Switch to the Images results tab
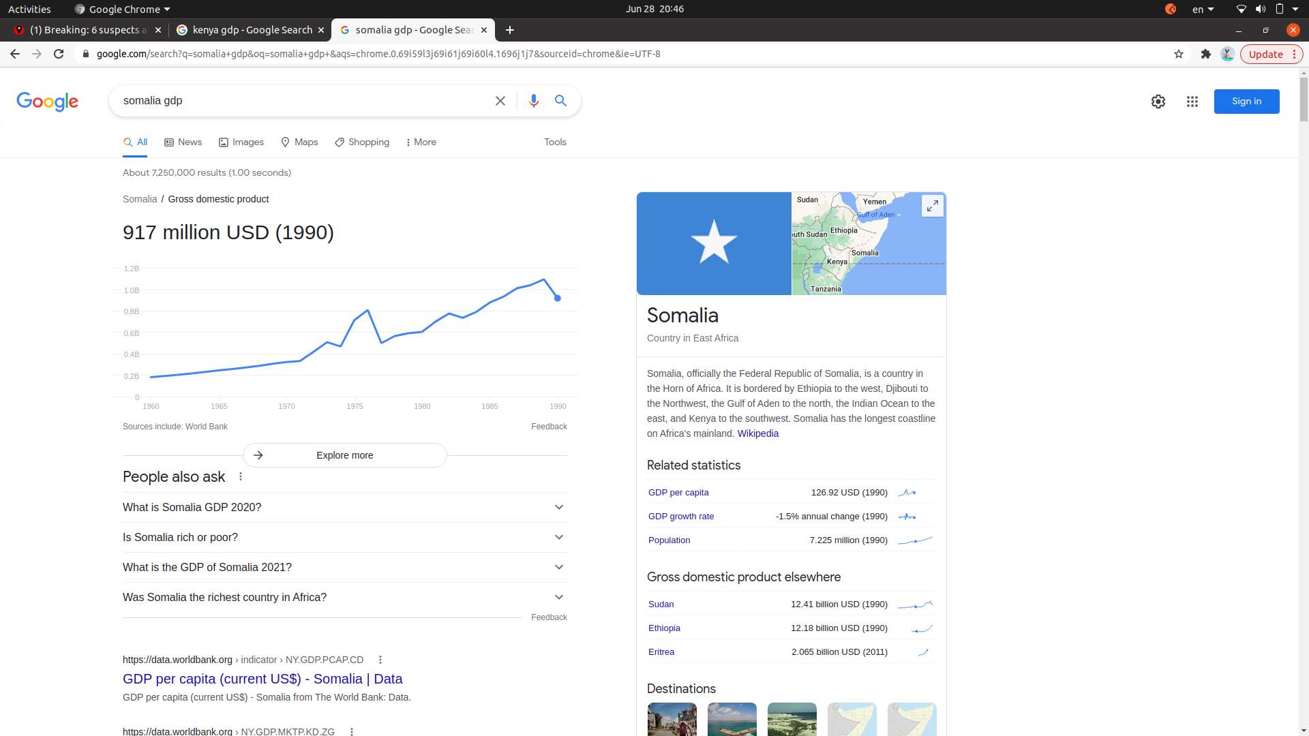Image resolution: width=1309 pixels, height=736 pixels. [x=241, y=142]
